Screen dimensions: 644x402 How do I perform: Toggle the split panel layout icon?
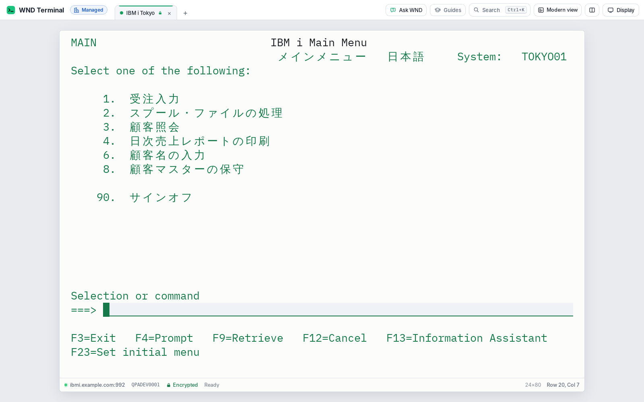pos(592,10)
